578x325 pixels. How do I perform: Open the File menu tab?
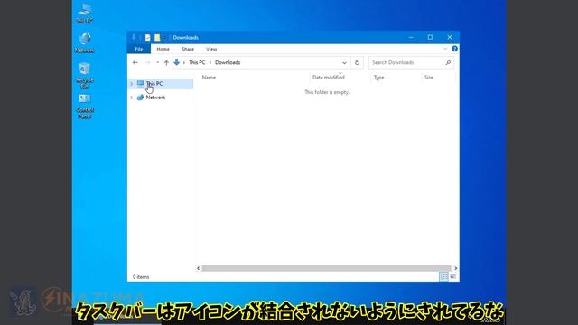click(139, 49)
